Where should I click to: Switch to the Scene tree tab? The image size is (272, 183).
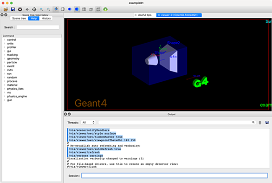click(19, 19)
